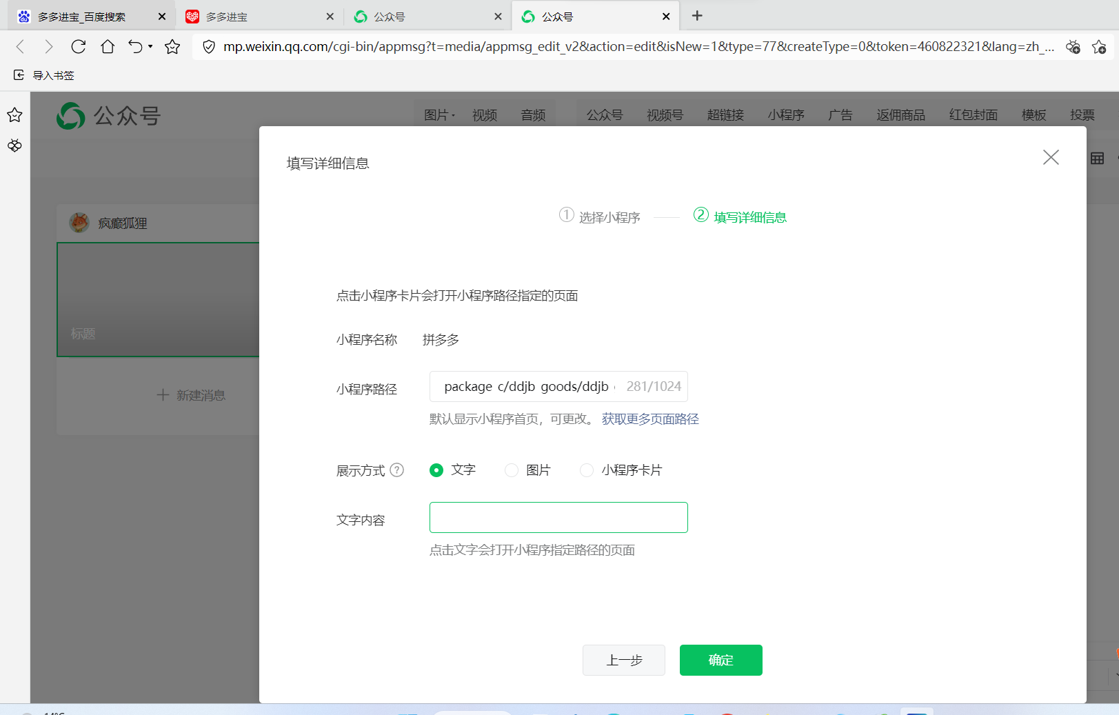Viewport: 1119px width, 715px height.
Task: Close the 多多进宝 tab
Action: pyautogui.click(x=330, y=17)
